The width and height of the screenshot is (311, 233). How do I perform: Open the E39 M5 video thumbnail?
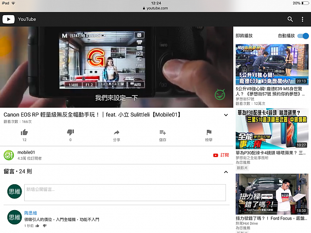click(272, 64)
